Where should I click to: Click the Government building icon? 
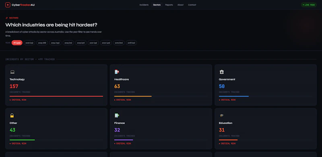click(x=222, y=72)
